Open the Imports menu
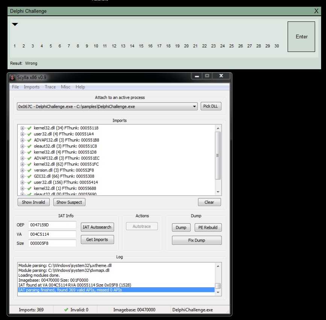Image resolution: width=326 pixels, height=320 pixels. [32, 87]
